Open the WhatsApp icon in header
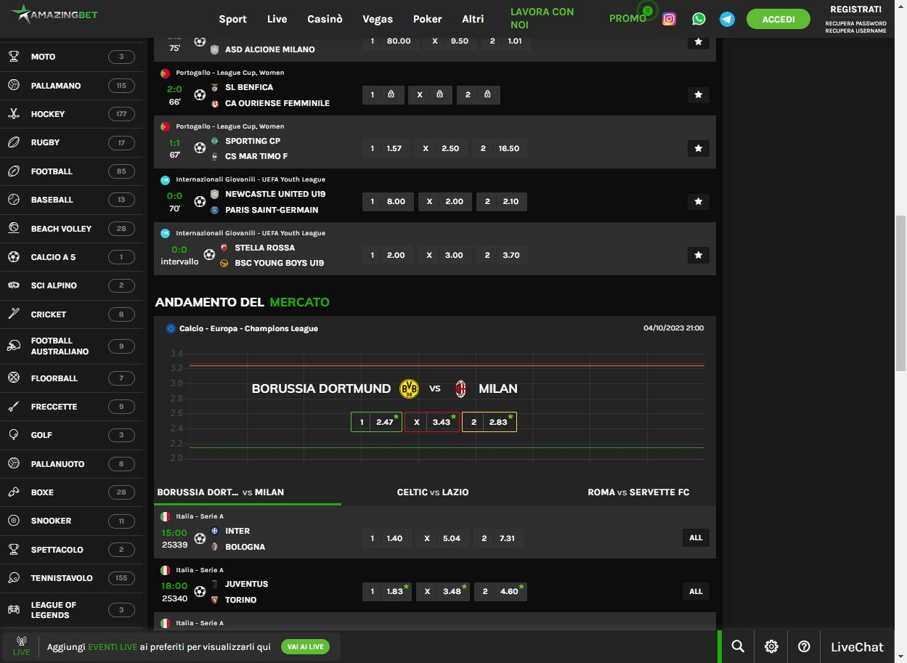 [x=699, y=19]
